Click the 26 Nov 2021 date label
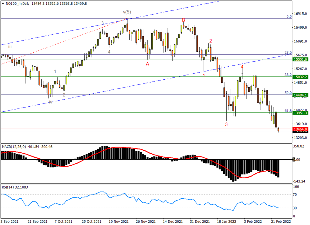Screen dimensions: 310x225 (x=146, y=222)
